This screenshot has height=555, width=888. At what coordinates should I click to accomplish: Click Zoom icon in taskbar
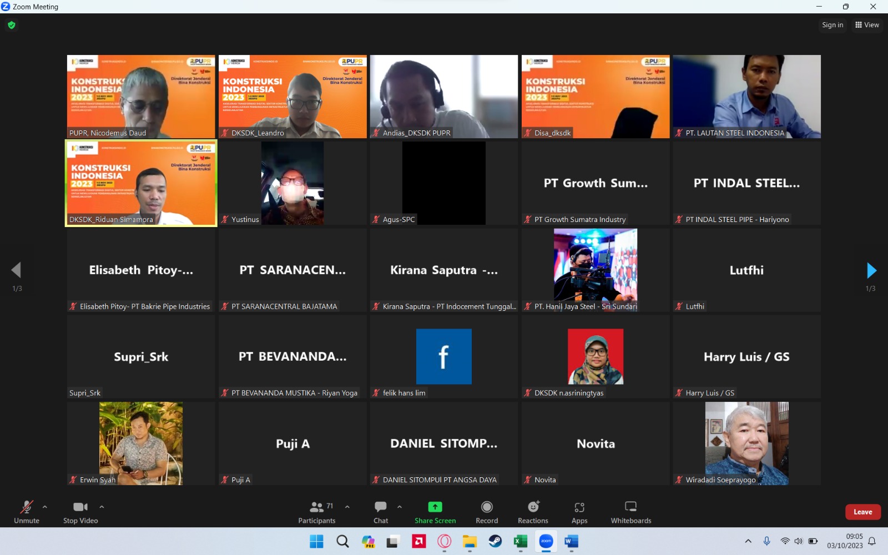coord(546,541)
